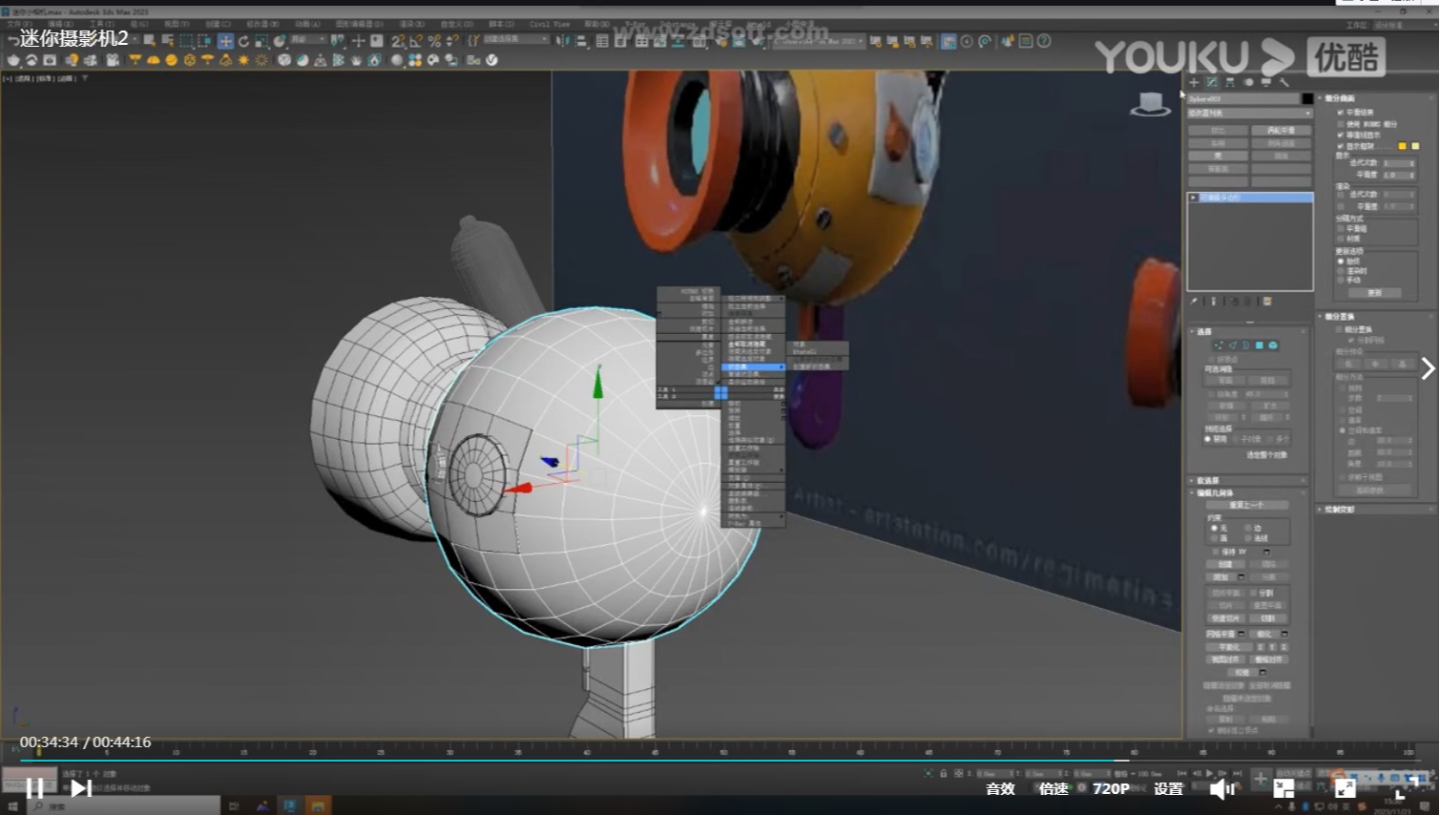Screen dimensions: 1440x815
Task: Switch to the Motion panel tab
Action: pyautogui.click(x=1248, y=82)
